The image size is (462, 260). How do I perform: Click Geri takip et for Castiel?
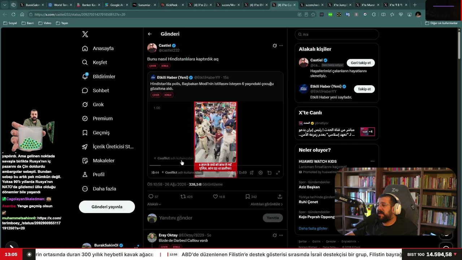pos(361,63)
